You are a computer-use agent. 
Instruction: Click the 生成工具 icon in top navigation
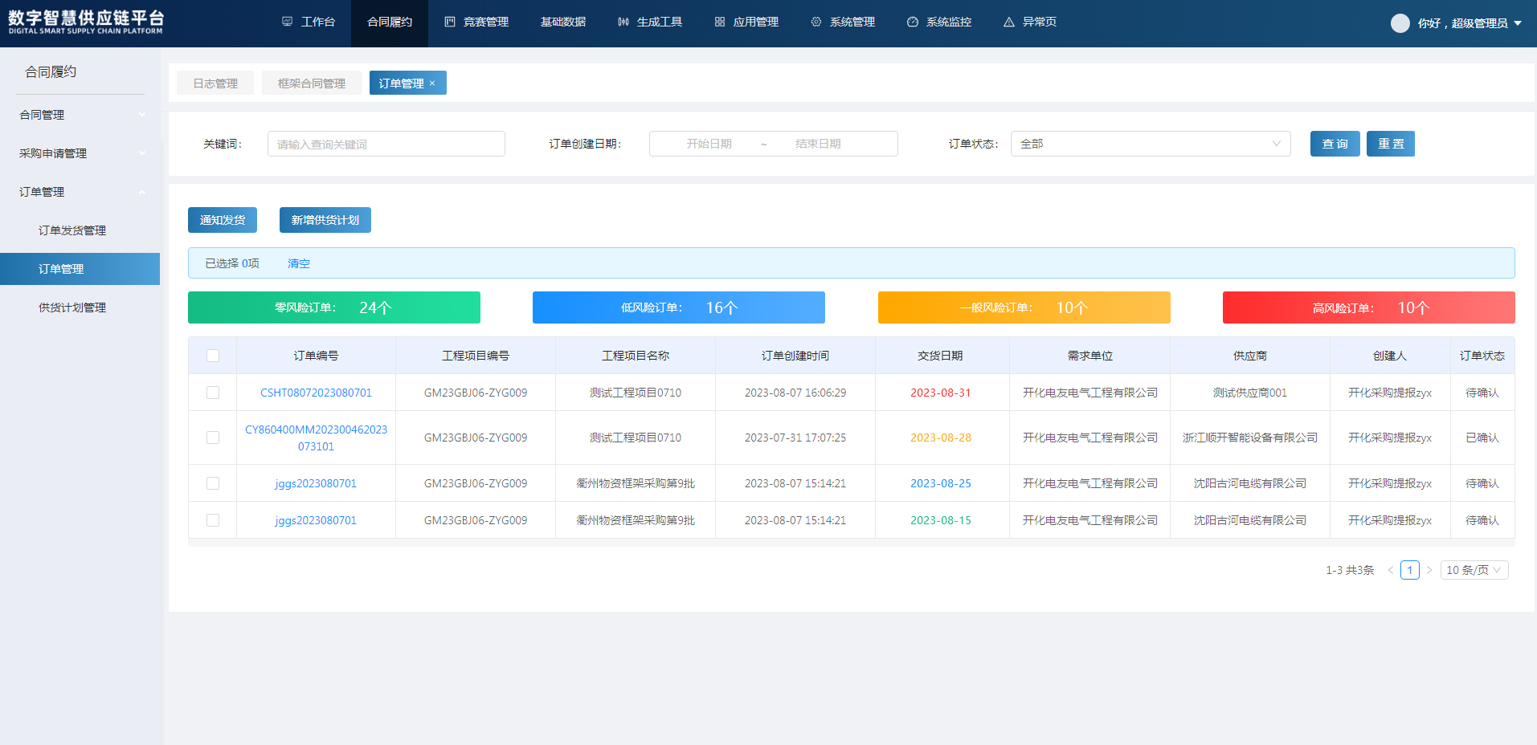pos(623,22)
